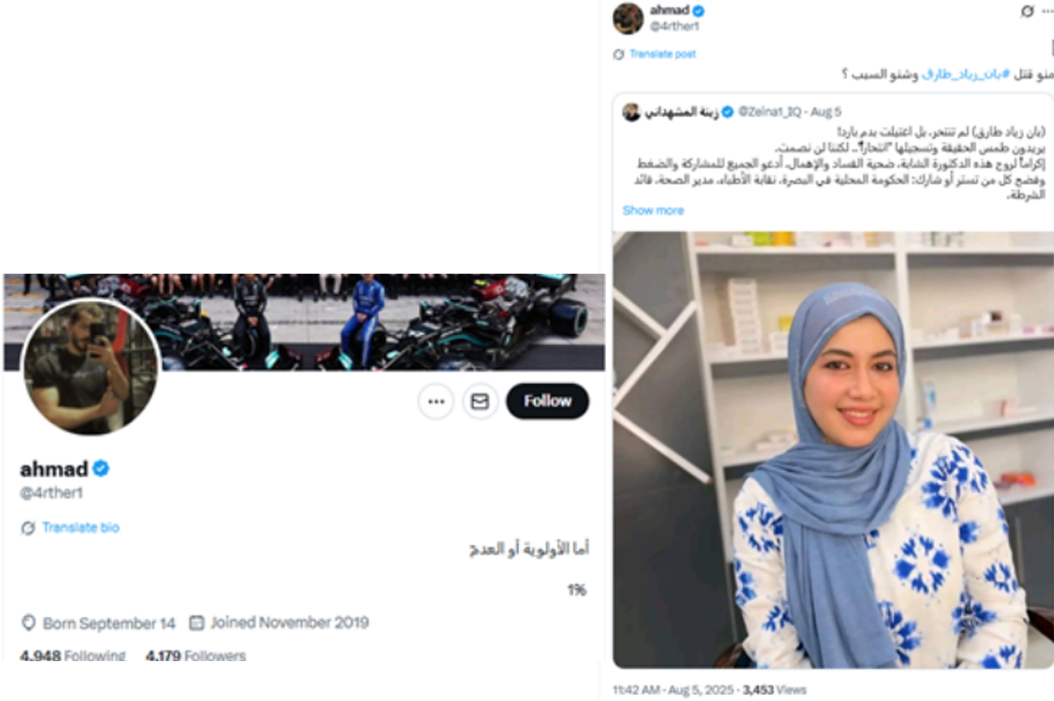Click the Grok icon at post top right

(1027, 11)
